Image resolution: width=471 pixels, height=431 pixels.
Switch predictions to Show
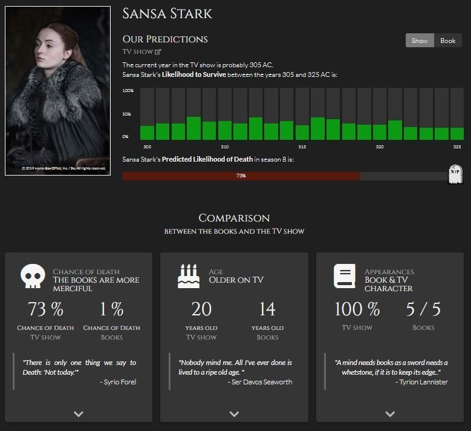coord(420,41)
